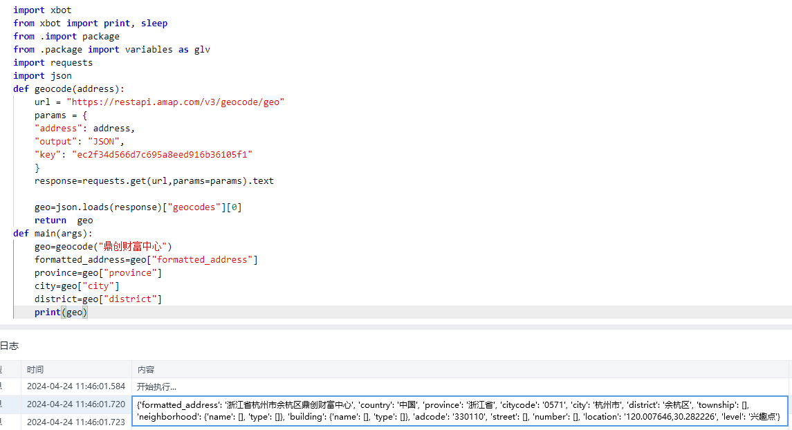Click the return geo statement

click(x=64, y=221)
